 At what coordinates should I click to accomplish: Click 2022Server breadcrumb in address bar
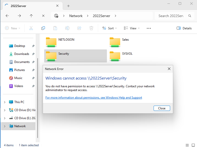[x=101, y=16]
